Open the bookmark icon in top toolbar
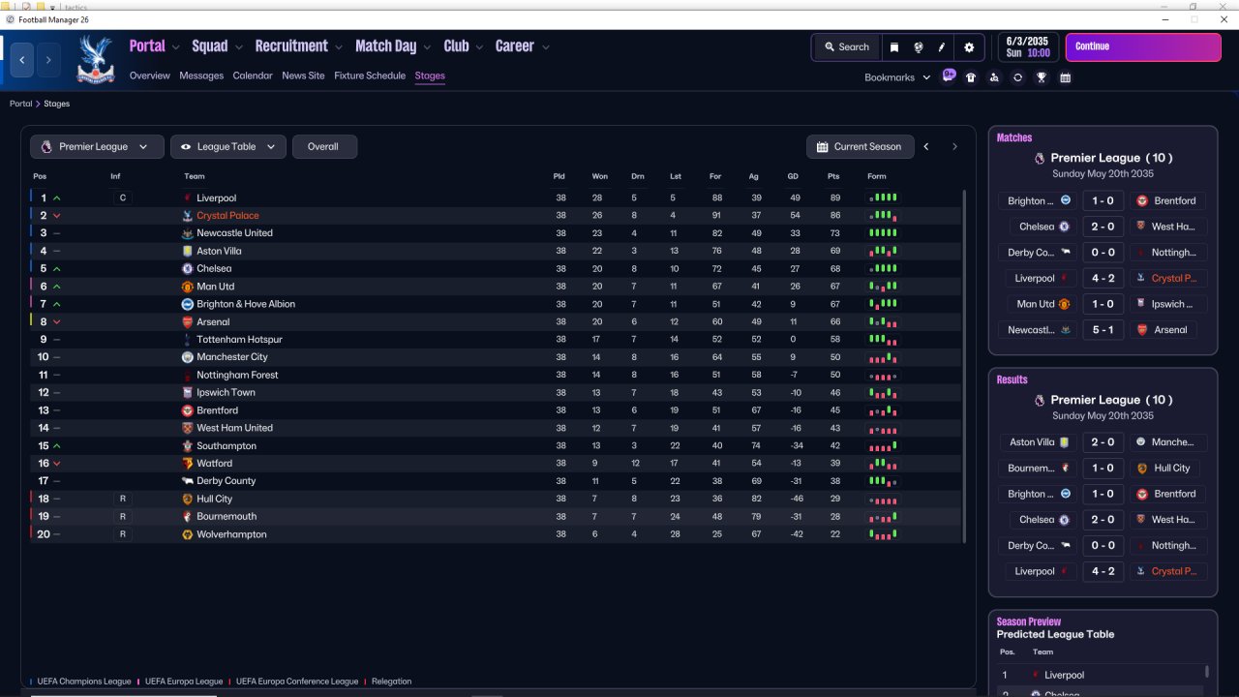Screen dimensions: 1239x697 click(x=894, y=46)
